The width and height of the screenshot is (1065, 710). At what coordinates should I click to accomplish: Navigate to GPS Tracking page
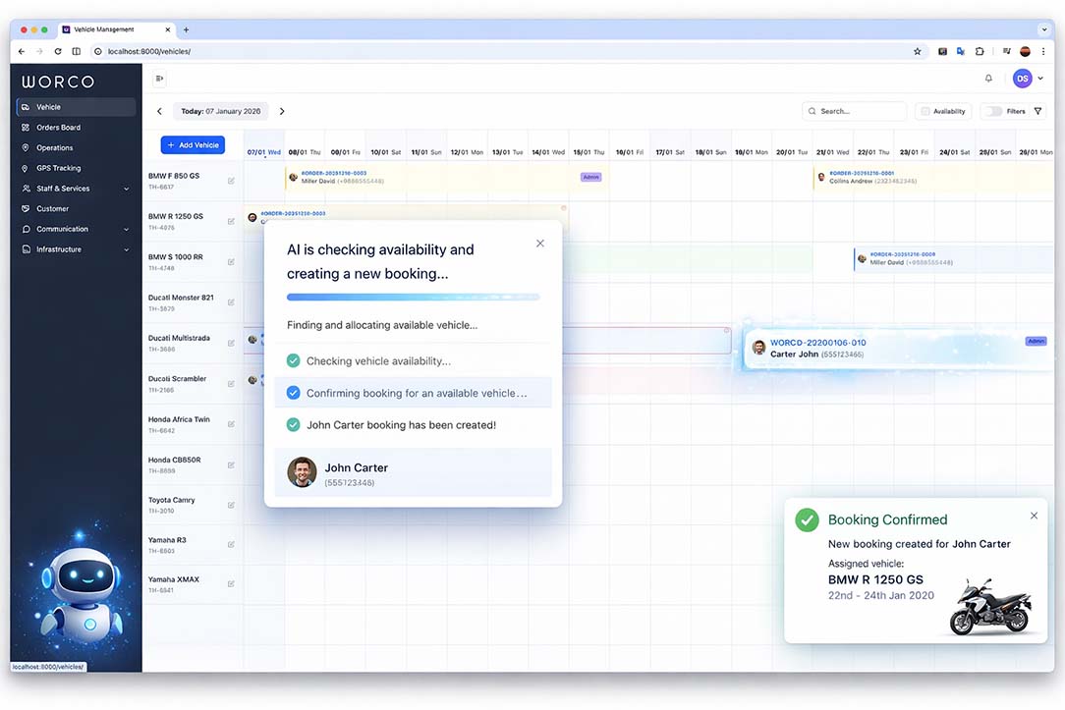pos(58,168)
